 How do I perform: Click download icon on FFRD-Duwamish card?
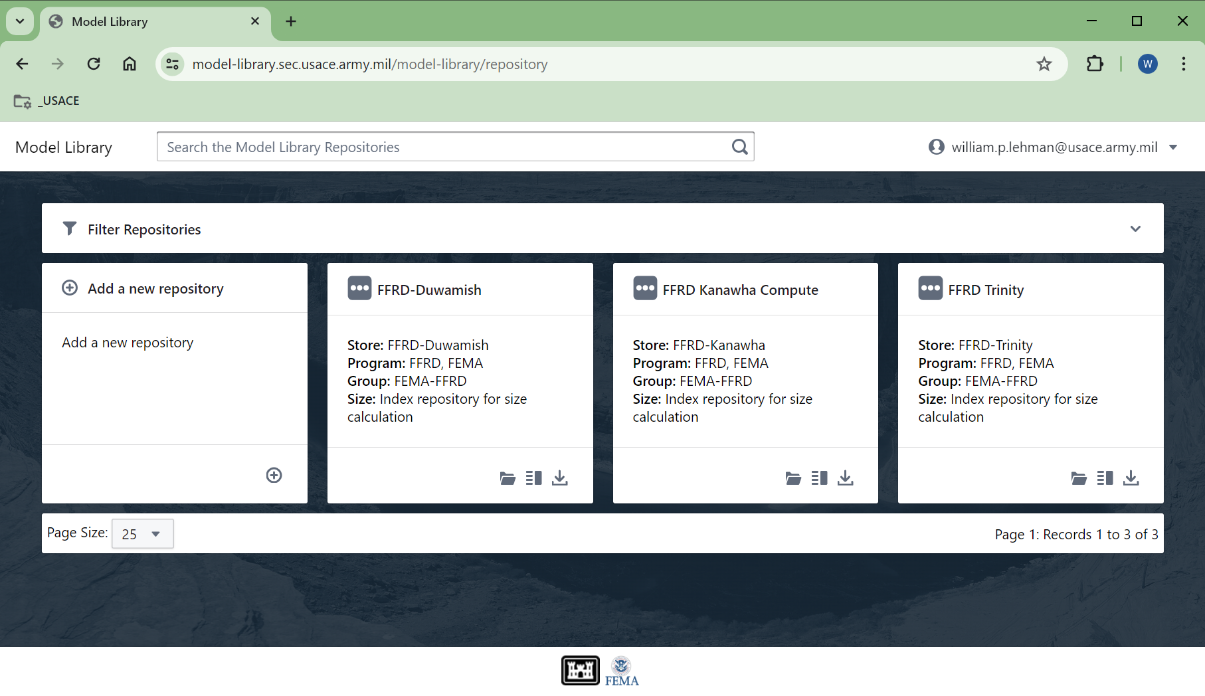click(x=560, y=478)
